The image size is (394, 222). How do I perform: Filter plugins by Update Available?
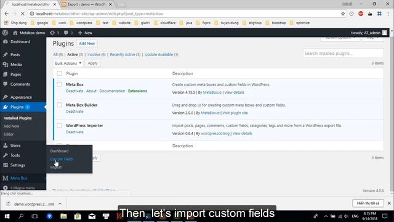pyautogui.click(x=159, y=54)
